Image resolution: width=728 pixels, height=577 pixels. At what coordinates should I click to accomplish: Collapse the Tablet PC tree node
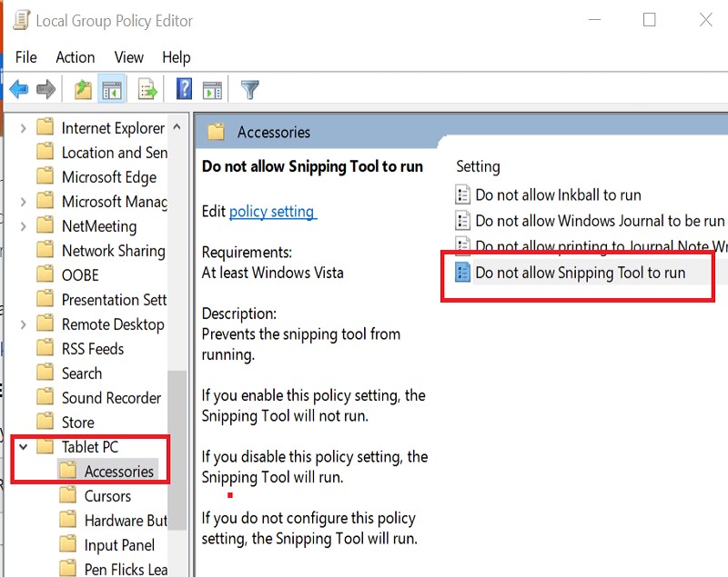click(24, 447)
